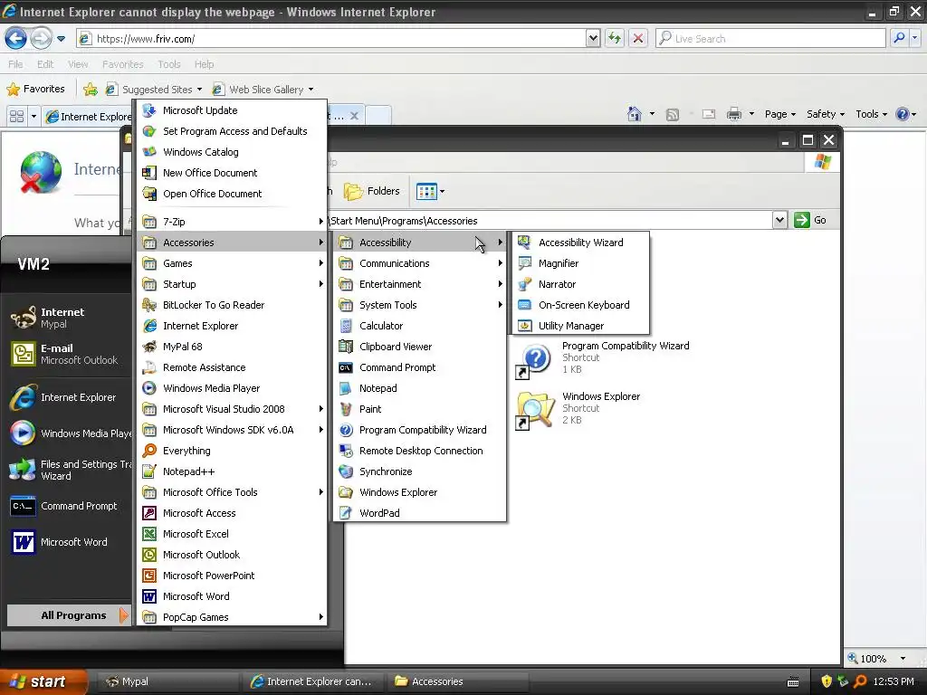Click the Home icon in IE command bar

pos(635,114)
